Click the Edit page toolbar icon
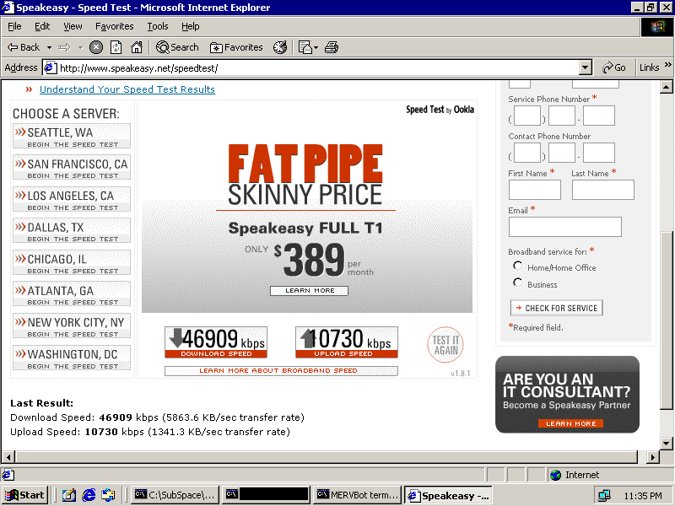The image size is (675, 506). point(305,47)
